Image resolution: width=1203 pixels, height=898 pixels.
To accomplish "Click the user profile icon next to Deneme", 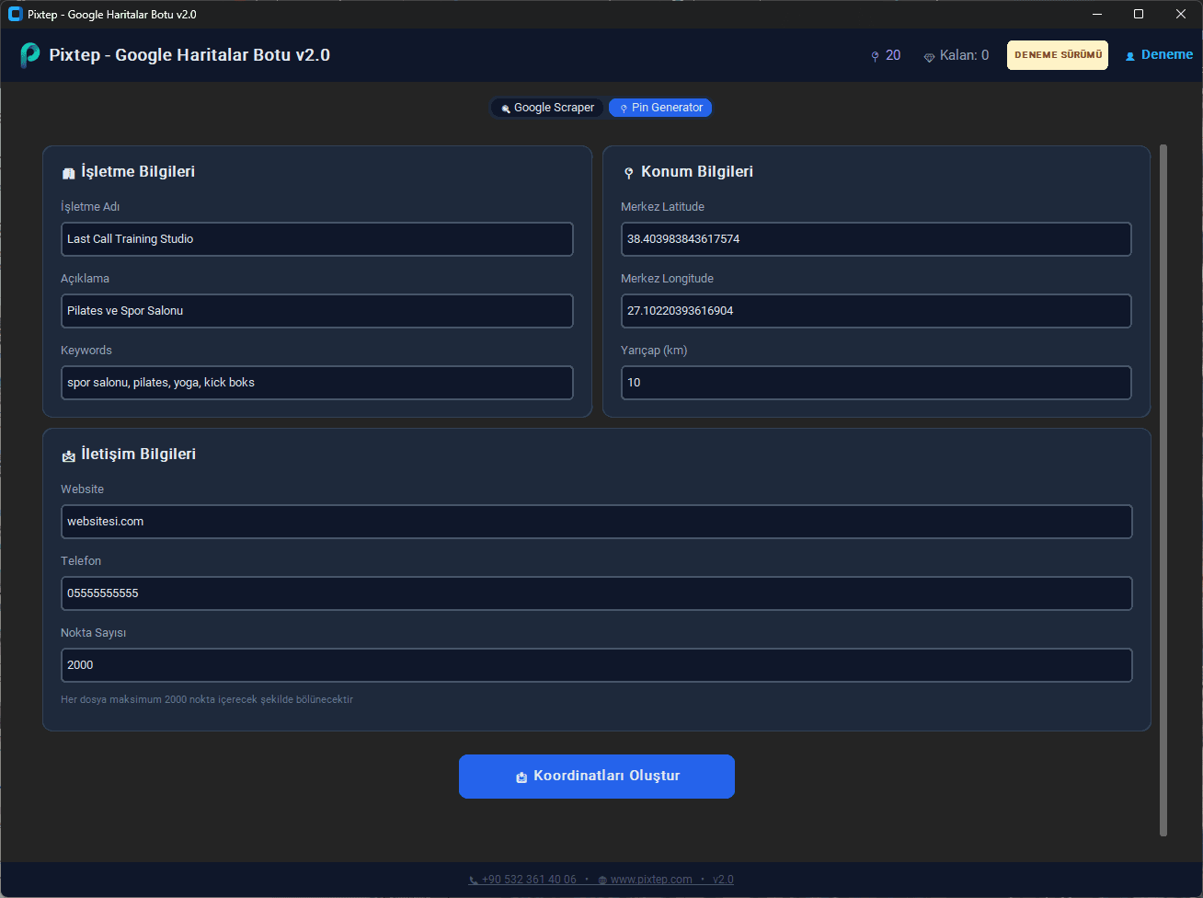I will tap(1130, 56).
